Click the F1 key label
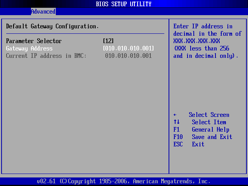 (177, 130)
